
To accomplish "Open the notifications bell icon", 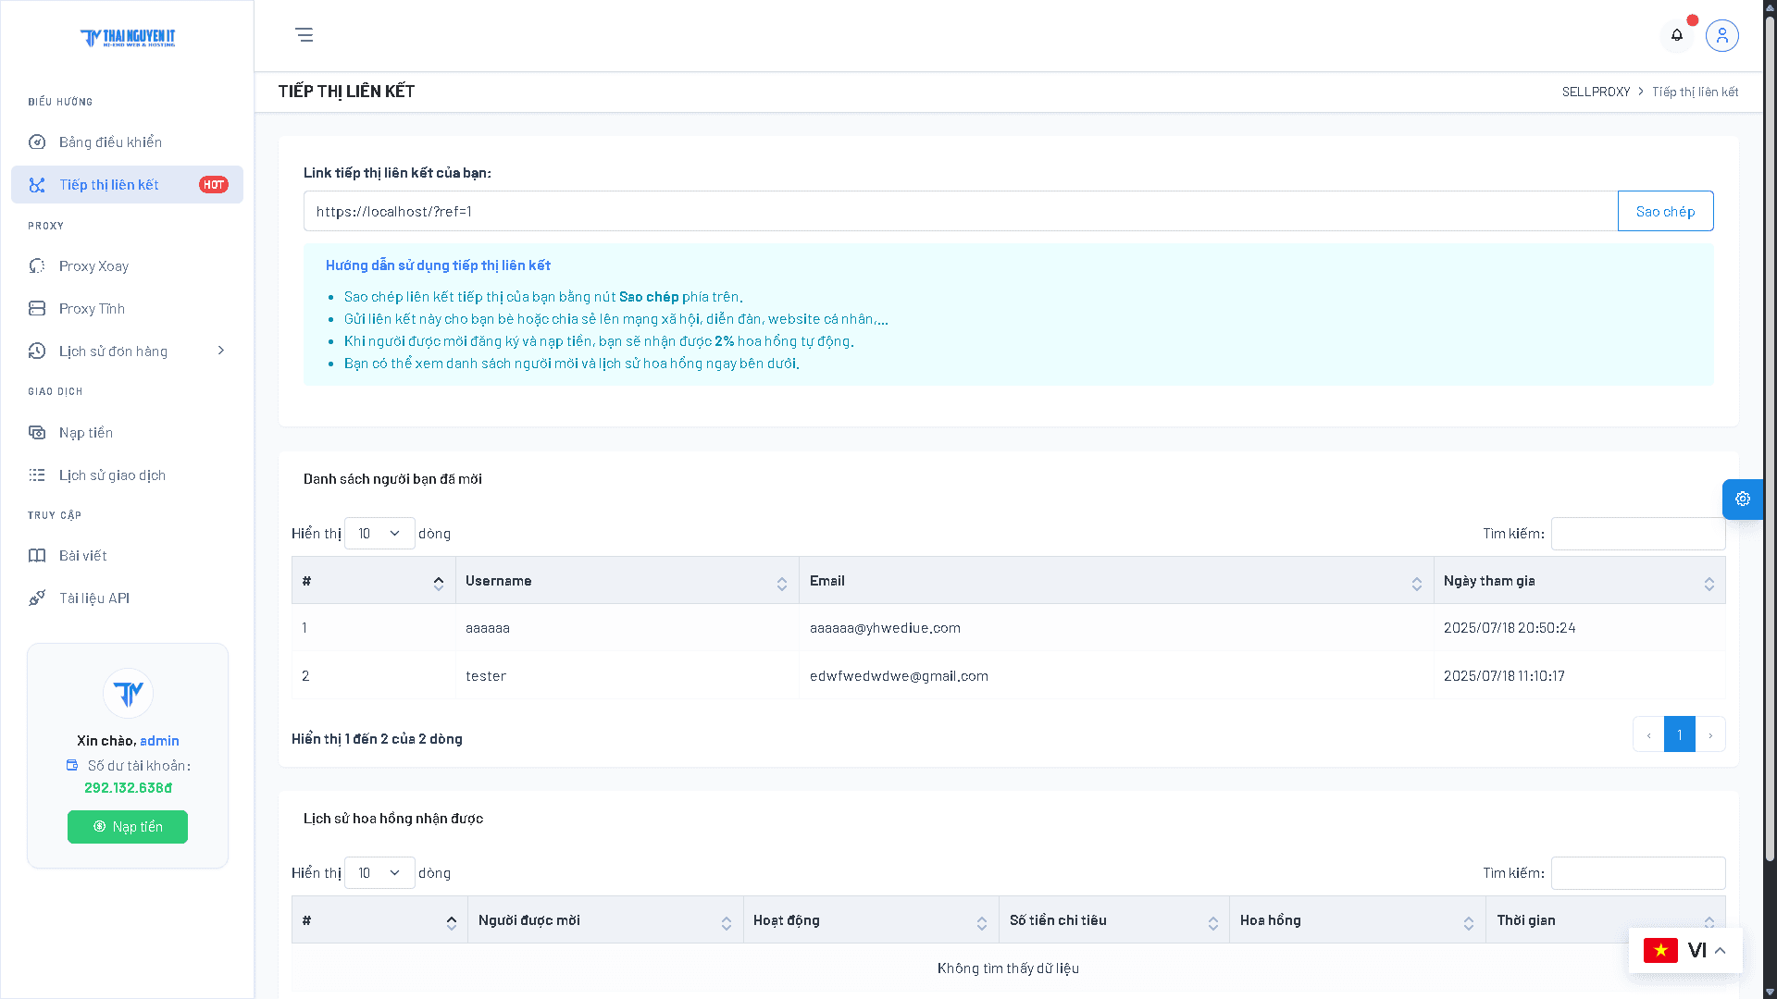I will [1677, 35].
